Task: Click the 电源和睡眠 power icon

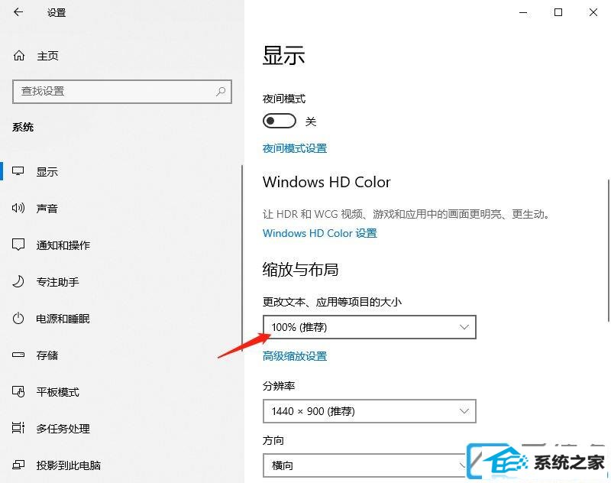Action: tap(18, 319)
